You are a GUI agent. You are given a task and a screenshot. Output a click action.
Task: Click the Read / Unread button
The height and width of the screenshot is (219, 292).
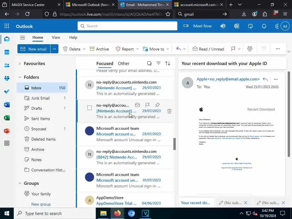[x=208, y=49]
